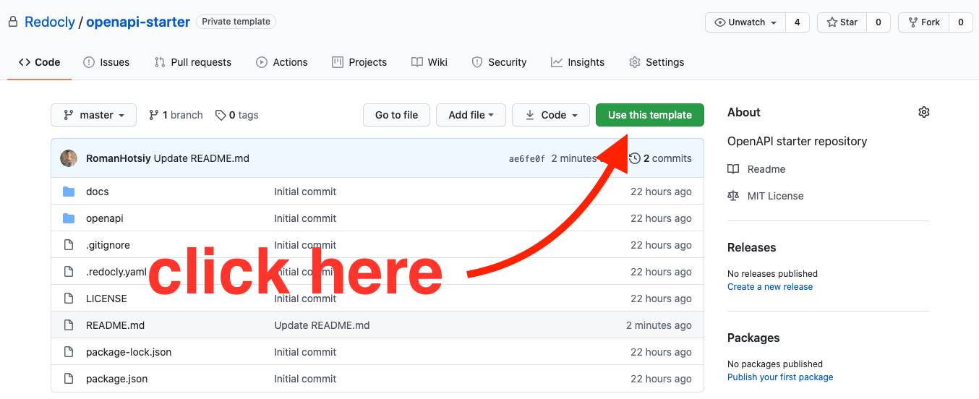This screenshot has width=979, height=399.
Task: Open the Releases heading link
Action: point(752,247)
